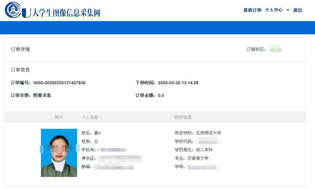Click the 院校信息 column header
The width and height of the screenshot is (315, 189).
coord(183,117)
